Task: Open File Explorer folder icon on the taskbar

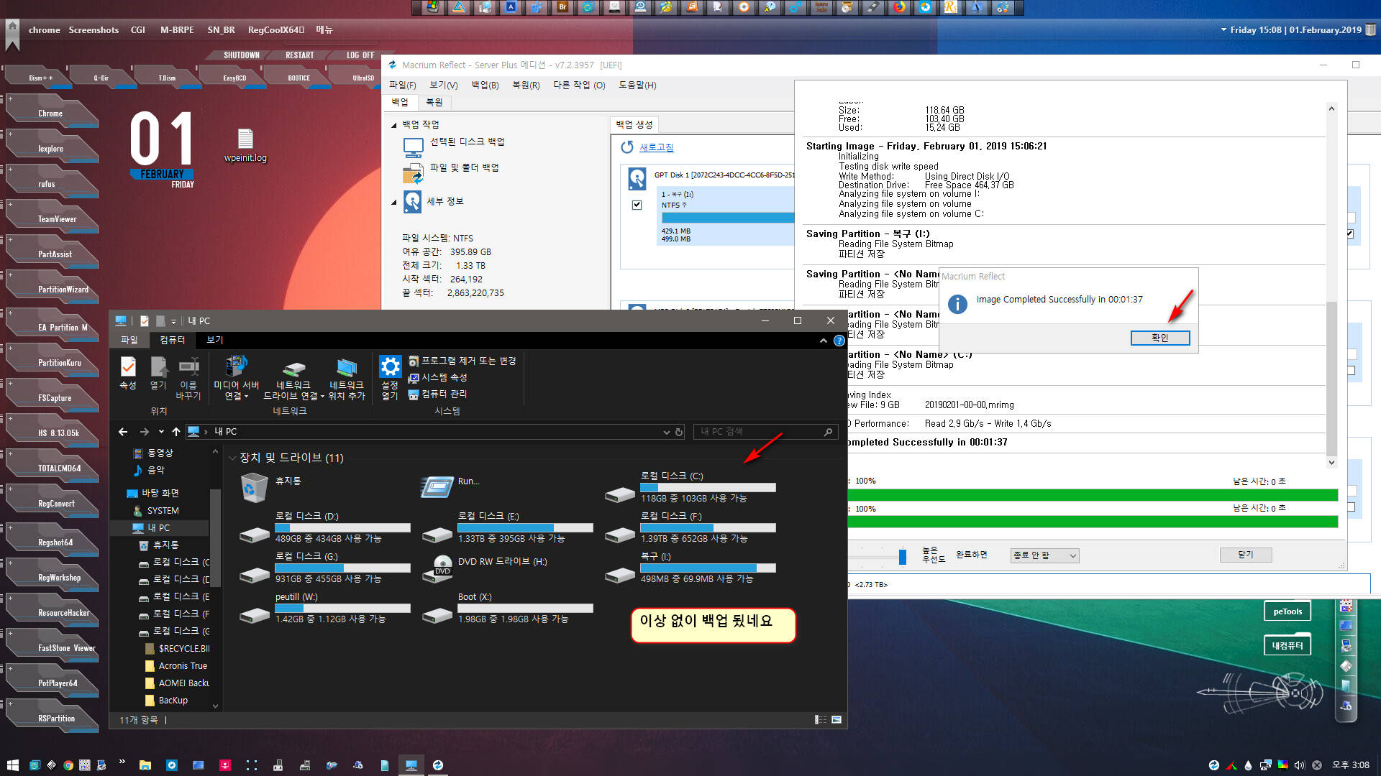Action: click(145, 765)
